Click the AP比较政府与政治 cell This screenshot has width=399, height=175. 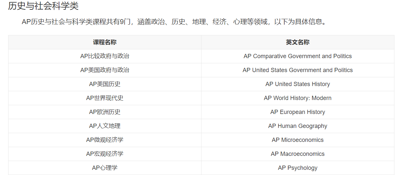[x=105, y=56]
